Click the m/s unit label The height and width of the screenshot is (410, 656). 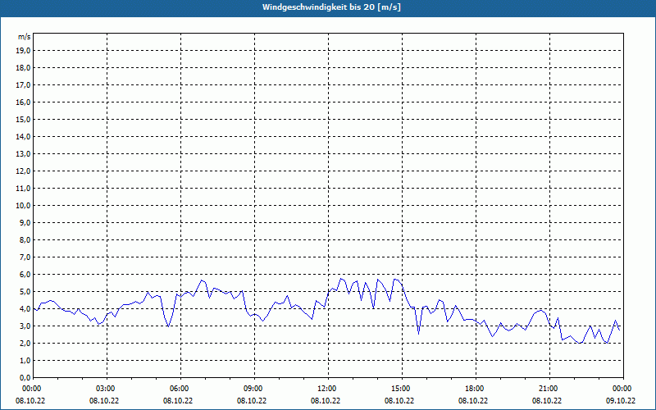(25, 37)
